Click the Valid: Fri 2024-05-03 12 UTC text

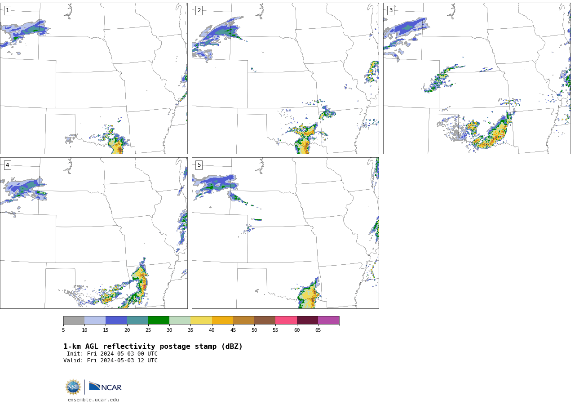coord(111,360)
